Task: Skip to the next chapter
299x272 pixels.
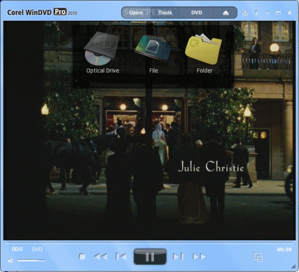Action: coord(178,257)
